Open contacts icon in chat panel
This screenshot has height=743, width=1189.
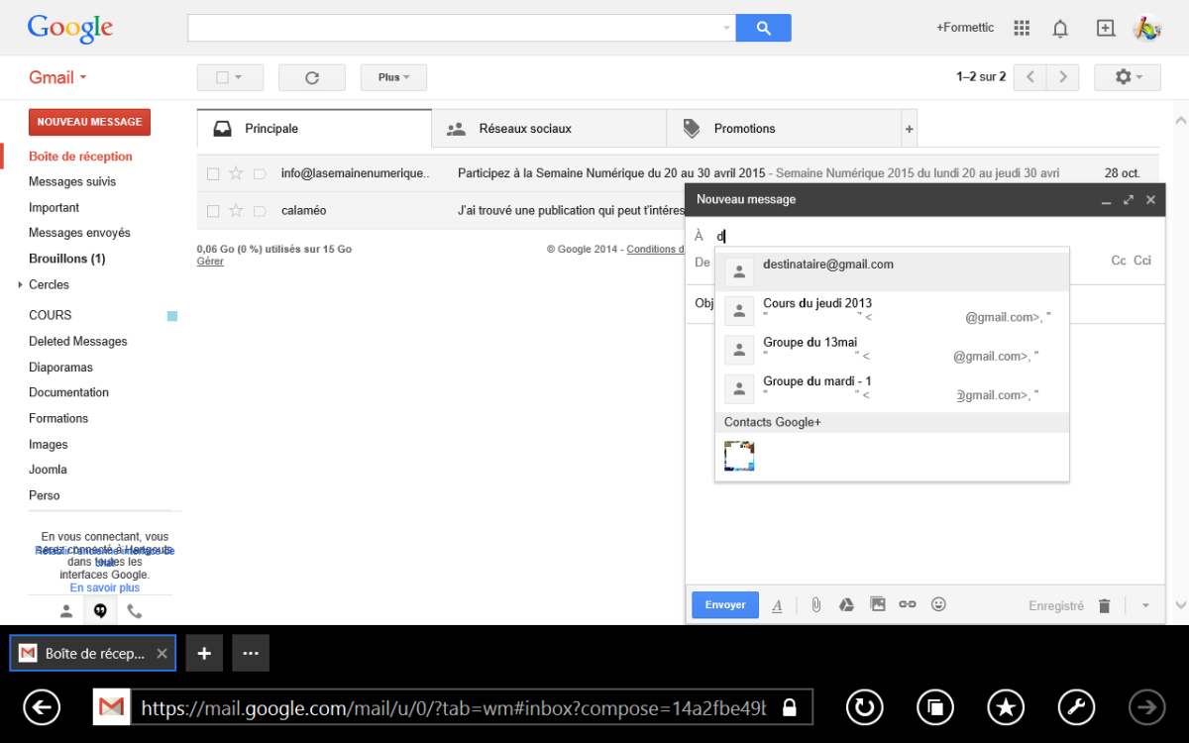(x=66, y=611)
